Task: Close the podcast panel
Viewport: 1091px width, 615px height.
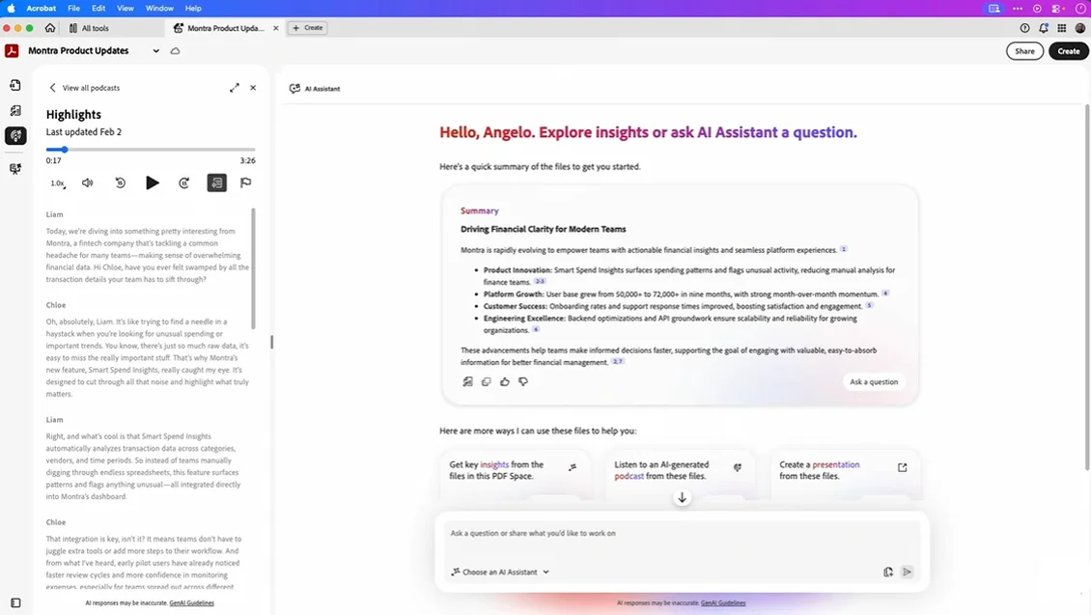Action: (253, 88)
